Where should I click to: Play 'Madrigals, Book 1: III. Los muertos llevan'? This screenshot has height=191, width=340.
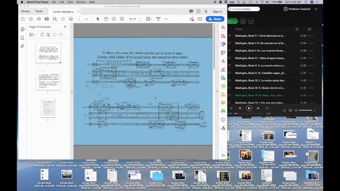[x=261, y=51]
